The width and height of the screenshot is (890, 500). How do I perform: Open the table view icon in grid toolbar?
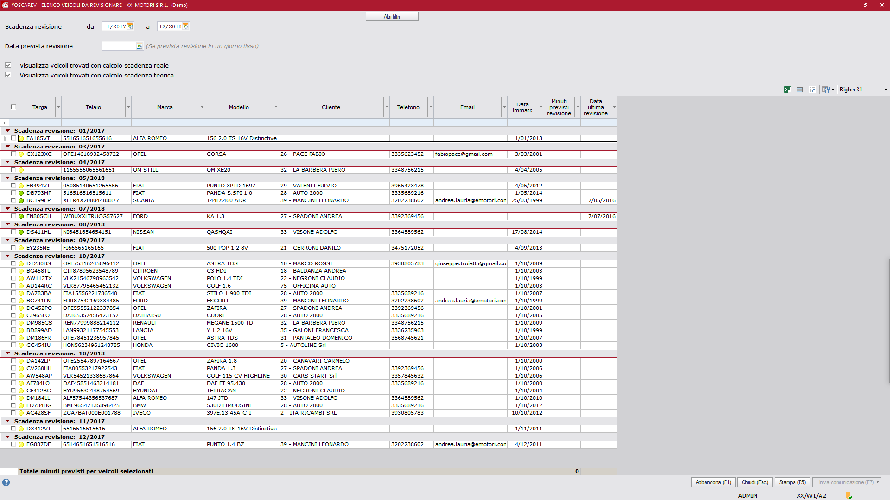(800, 90)
